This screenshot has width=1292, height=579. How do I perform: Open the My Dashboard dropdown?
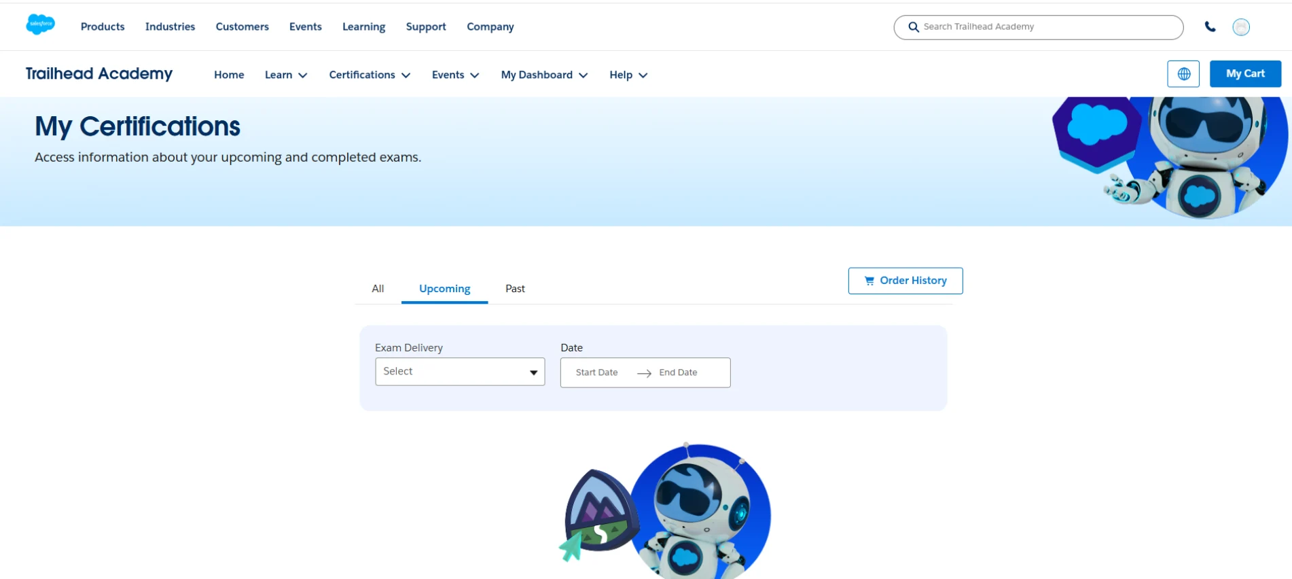544,75
